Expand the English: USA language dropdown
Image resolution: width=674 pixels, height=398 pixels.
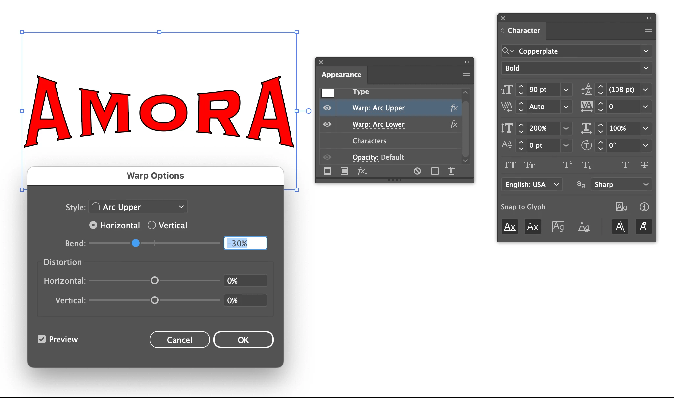[x=532, y=185]
